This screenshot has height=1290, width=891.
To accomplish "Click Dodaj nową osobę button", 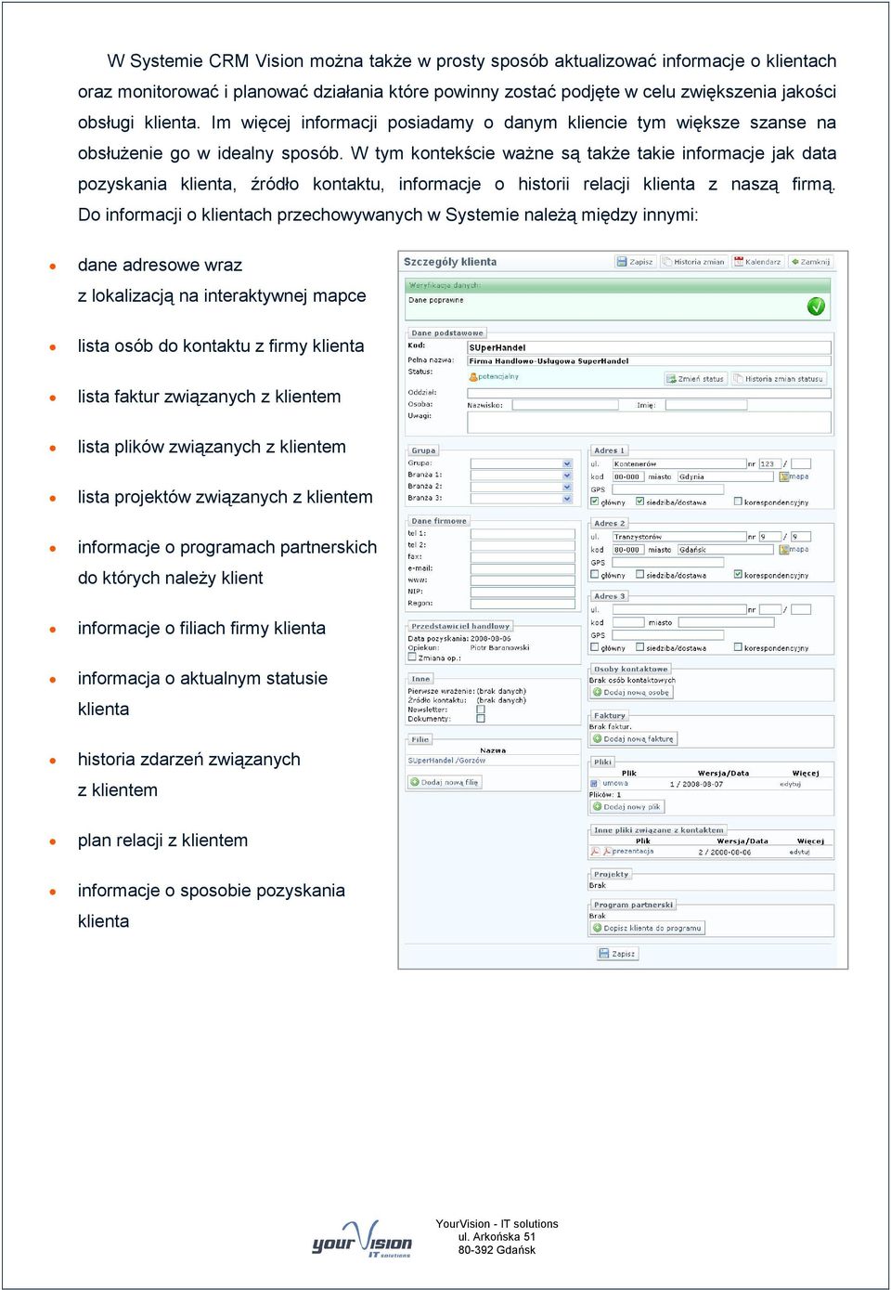I will pos(631,692).
